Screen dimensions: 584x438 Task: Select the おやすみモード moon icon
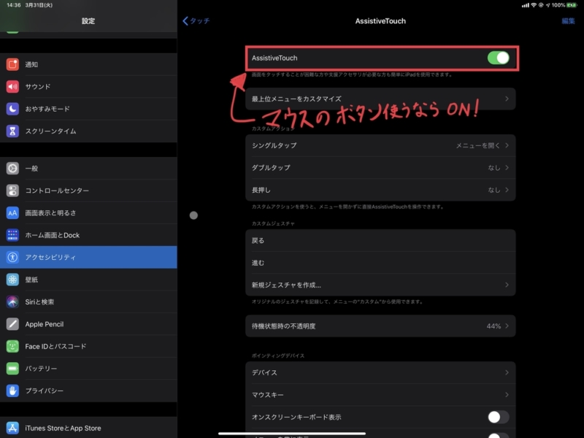point(12,109)
